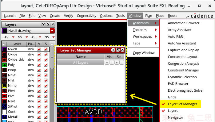
Task: Click the first plus button in Vis column
Action: point(107,63)
